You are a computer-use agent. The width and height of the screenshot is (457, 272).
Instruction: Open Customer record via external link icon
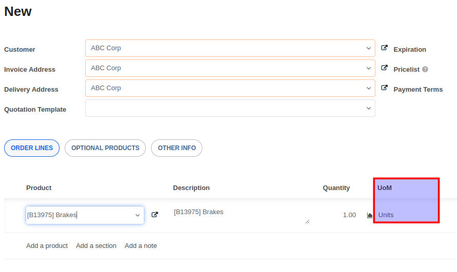coord(384,48)
